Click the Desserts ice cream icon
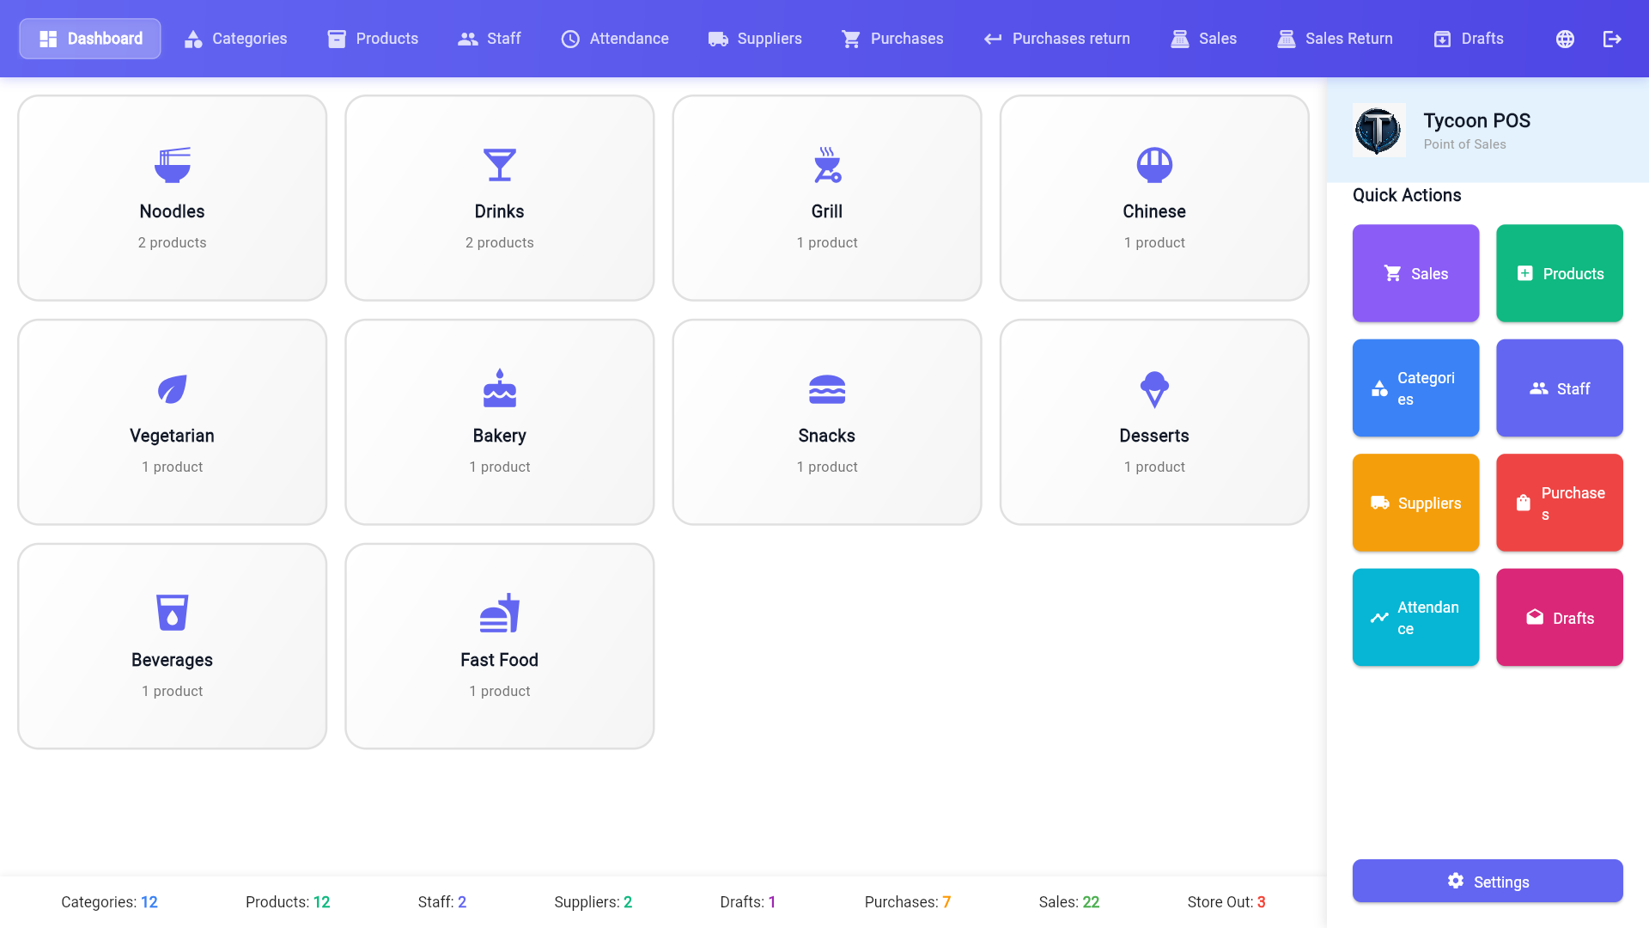 1153,389
